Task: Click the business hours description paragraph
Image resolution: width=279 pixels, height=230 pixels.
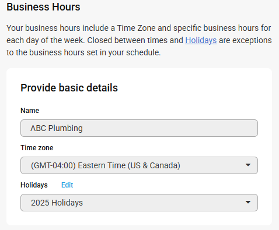Action: tap(139, 40)
